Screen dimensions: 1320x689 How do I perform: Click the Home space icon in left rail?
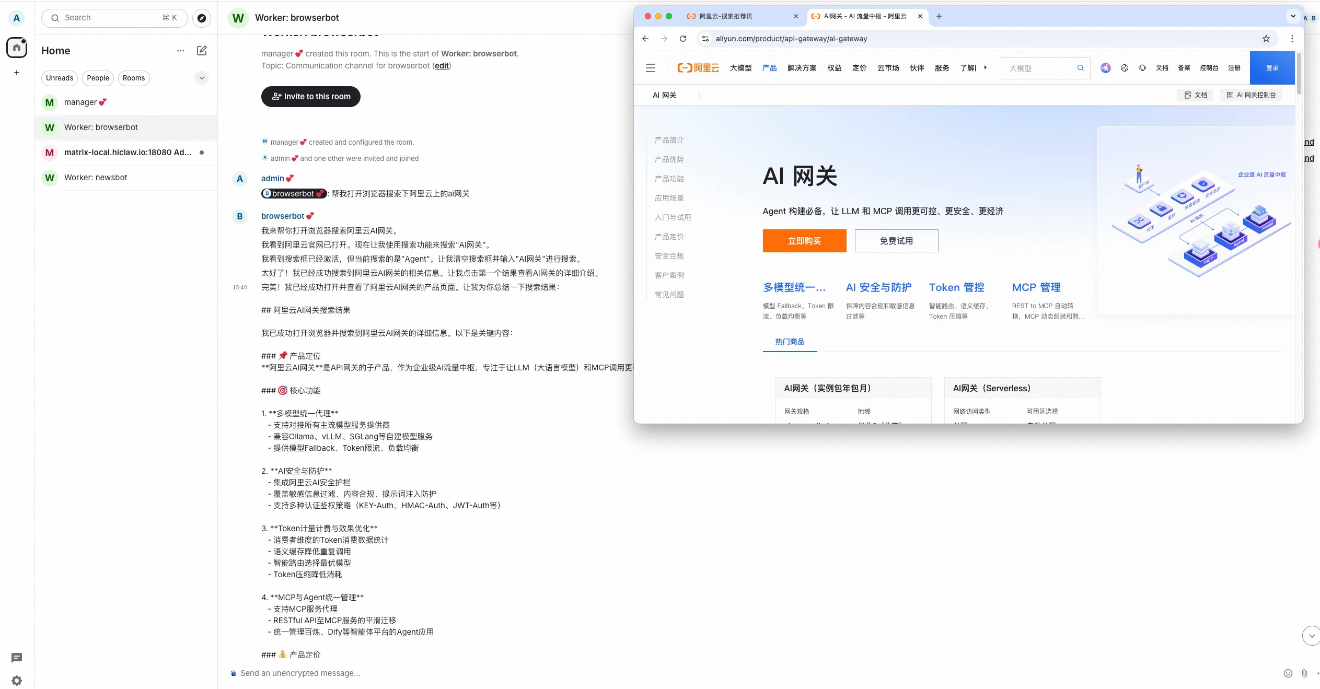pos(16,48)
